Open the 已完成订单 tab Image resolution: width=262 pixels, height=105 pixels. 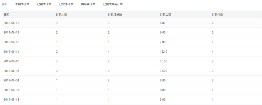[x=44, y=4]
